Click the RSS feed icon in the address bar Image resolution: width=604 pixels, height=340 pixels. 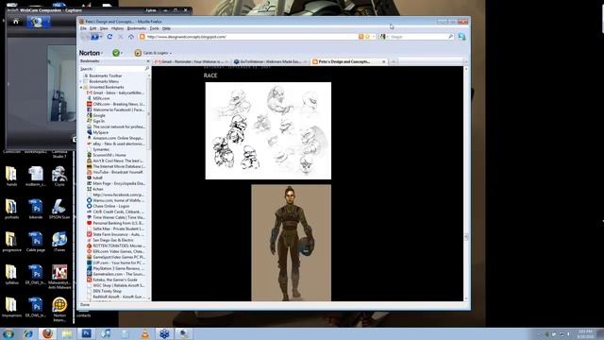[x=361, y=37]
